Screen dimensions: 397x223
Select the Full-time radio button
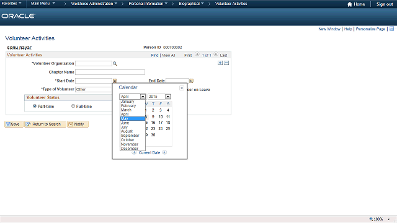coord(73,106)
